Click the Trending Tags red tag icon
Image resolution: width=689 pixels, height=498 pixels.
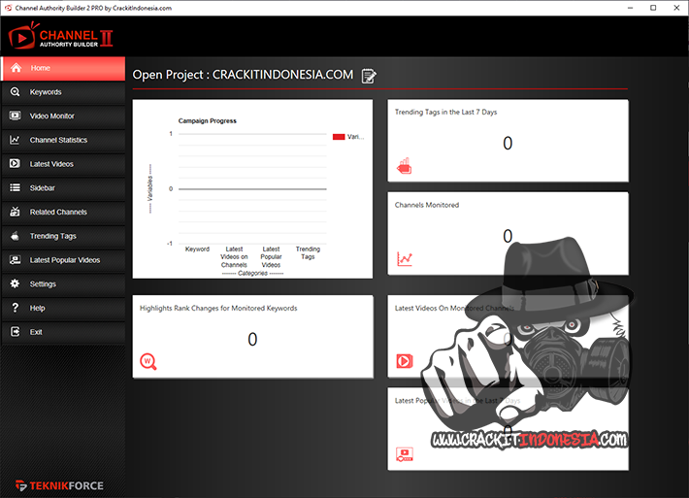coord(405,166)
